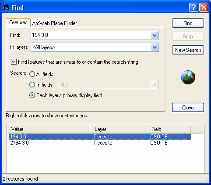Click inside the Find text input box

coord(91,35)
